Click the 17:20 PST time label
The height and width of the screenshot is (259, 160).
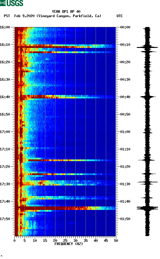pyautogui.click(x=5, y=166)
